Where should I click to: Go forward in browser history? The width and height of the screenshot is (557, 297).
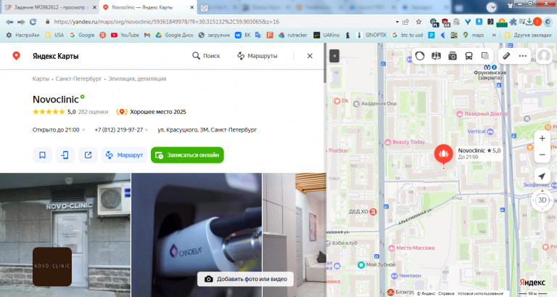(21, 22)
